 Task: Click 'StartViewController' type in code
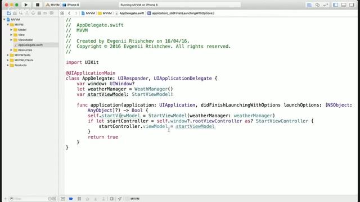pos(282,121)
